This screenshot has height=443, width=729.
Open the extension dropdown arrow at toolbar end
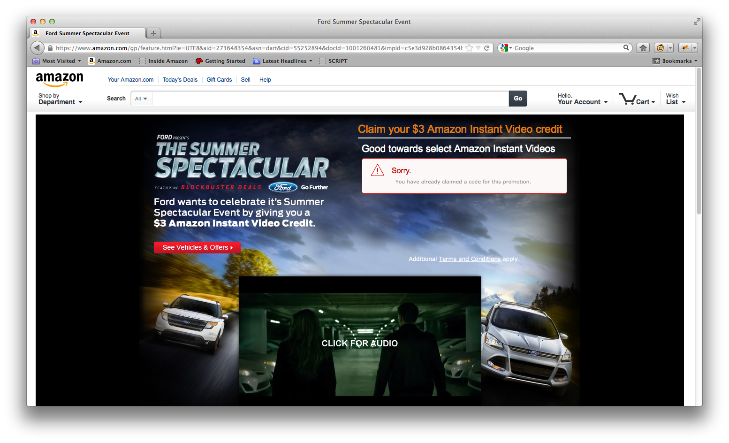695,48
